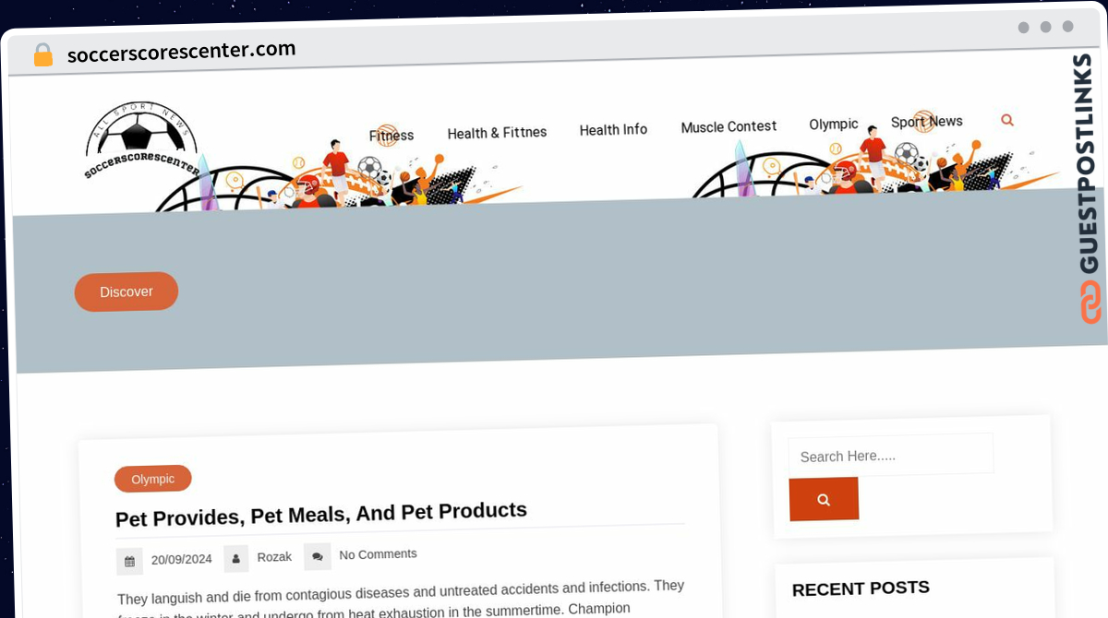Screen dimensions: 1108x618
Task: Click the search magnifier icon in navigation
Action: click(1007, 120)
